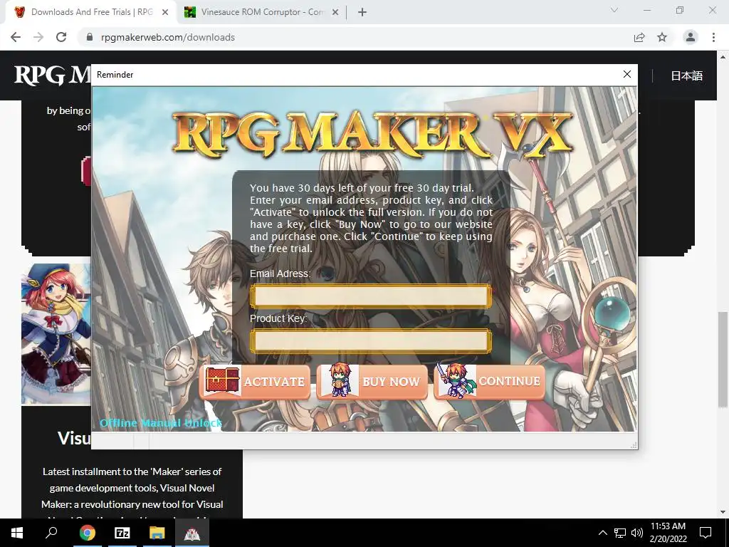This screenshot has width=729, height=547.
Task: Open RPG Maker VX taskbar icon
Action: [x=192, y=533]
